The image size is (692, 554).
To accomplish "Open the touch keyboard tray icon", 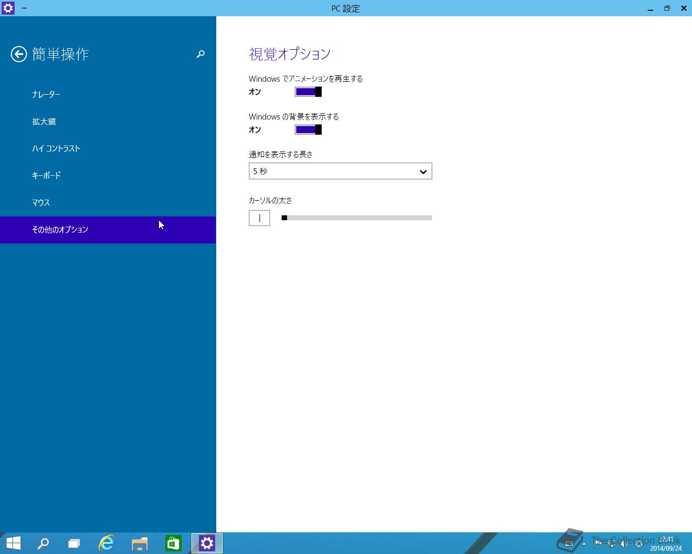I will (569, 544).
